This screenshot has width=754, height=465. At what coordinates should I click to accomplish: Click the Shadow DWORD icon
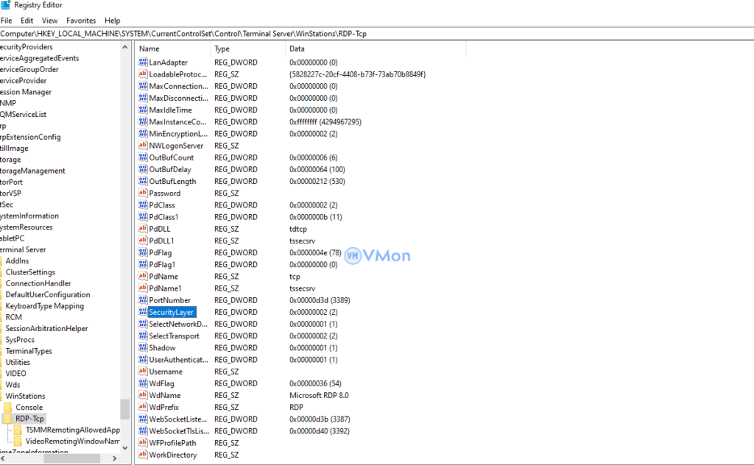tap(142, 347)
